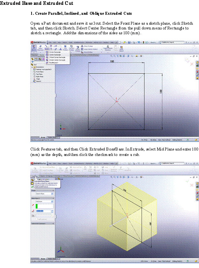
Task: Open File Explorer task pane tab, upper screenshot
Action: (197, 69)
